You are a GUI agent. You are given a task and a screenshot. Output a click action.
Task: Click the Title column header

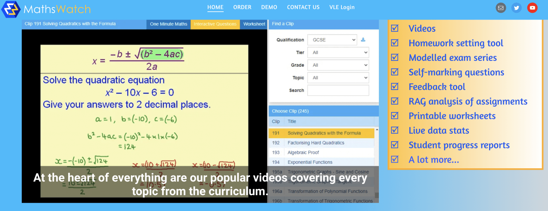tap(292, 121)
